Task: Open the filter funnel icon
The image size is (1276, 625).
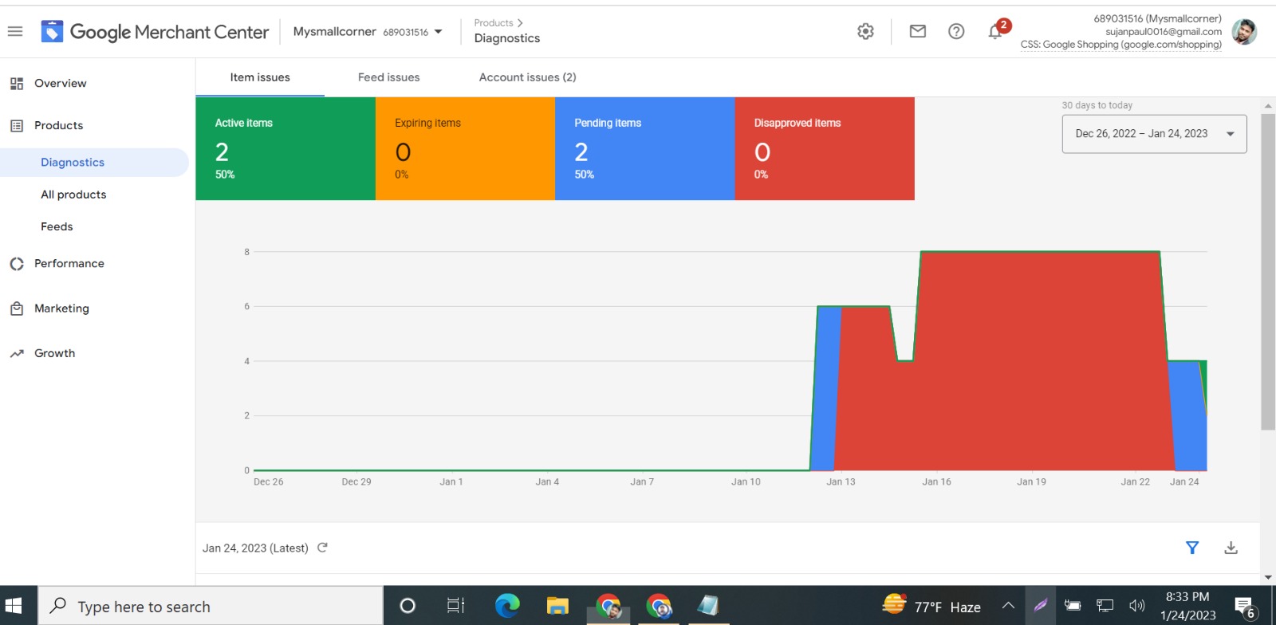Action: pos(1192,548)
